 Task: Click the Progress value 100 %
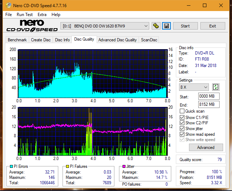tap(217, 172)
